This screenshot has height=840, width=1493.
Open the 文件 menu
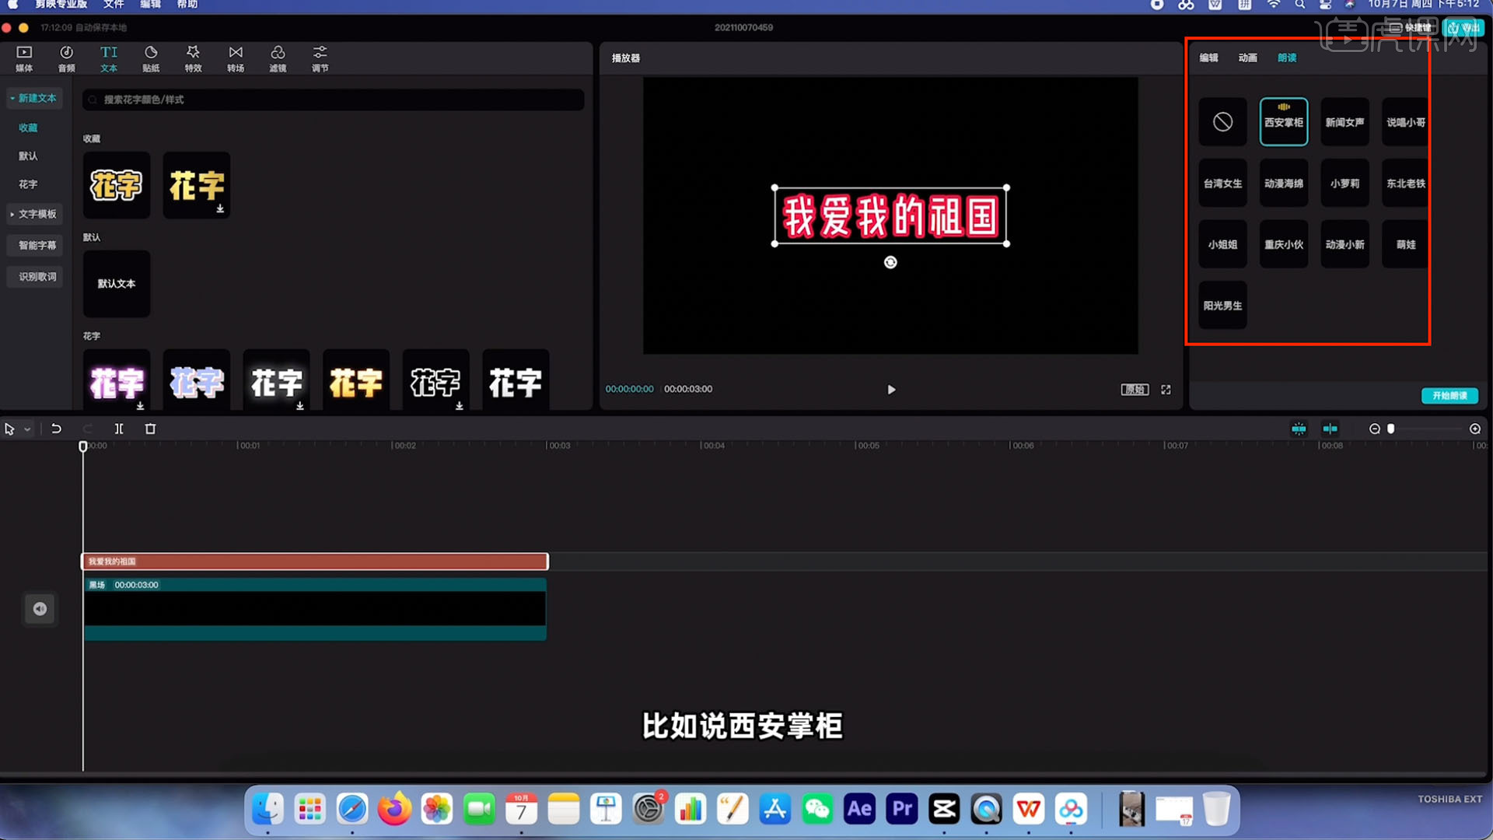click(114, 5)
